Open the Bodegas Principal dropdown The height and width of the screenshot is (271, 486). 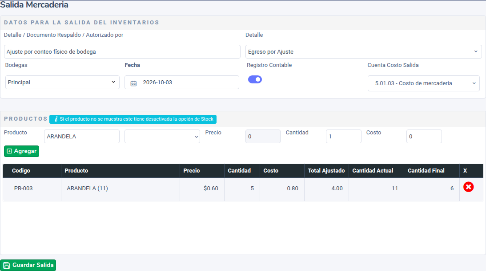coord(62,82)
